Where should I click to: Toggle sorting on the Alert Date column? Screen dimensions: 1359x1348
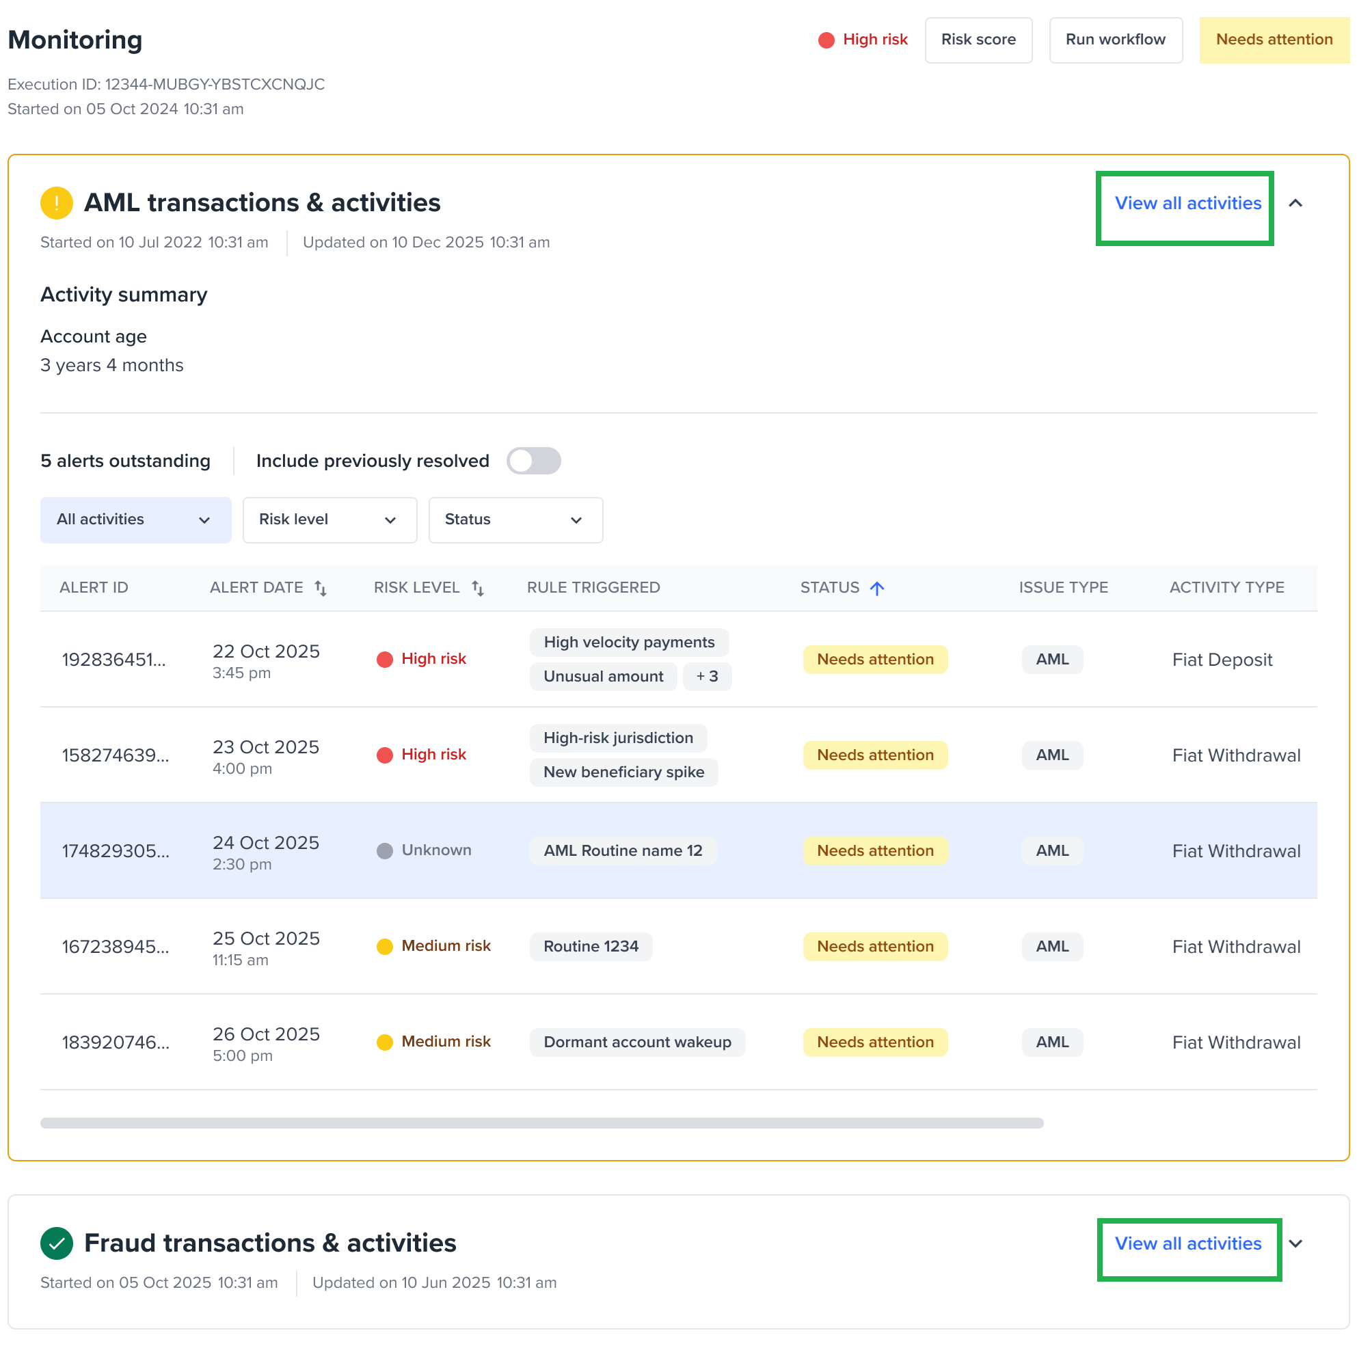tap(321, 587)
